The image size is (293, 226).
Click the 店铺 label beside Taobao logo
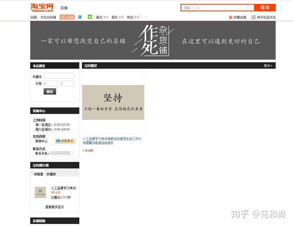64,8
